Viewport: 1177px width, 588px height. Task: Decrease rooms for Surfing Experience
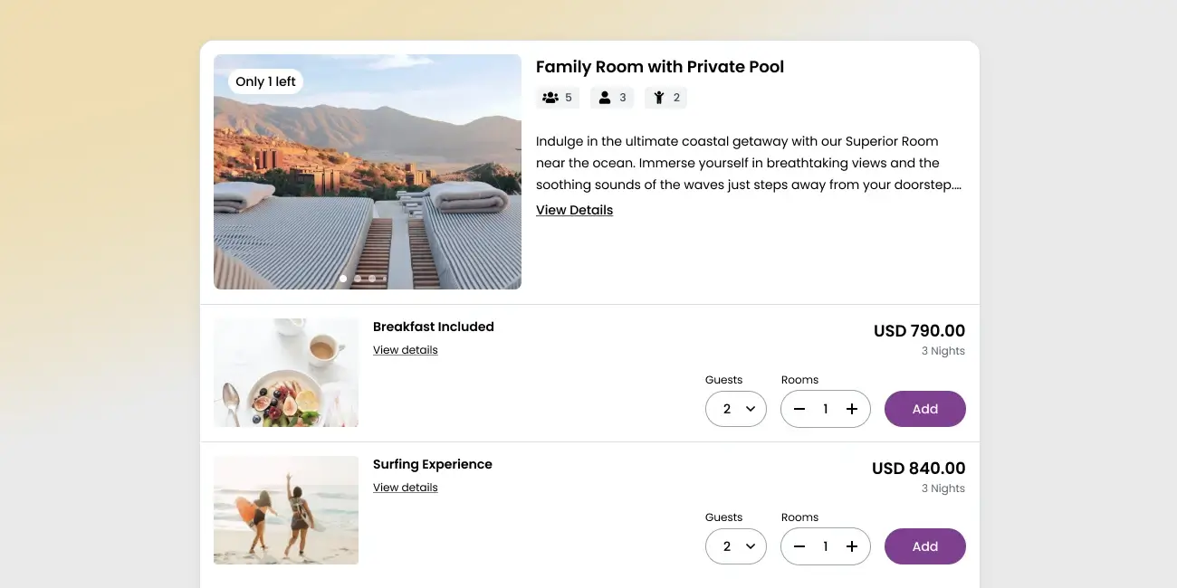(799, 546)
